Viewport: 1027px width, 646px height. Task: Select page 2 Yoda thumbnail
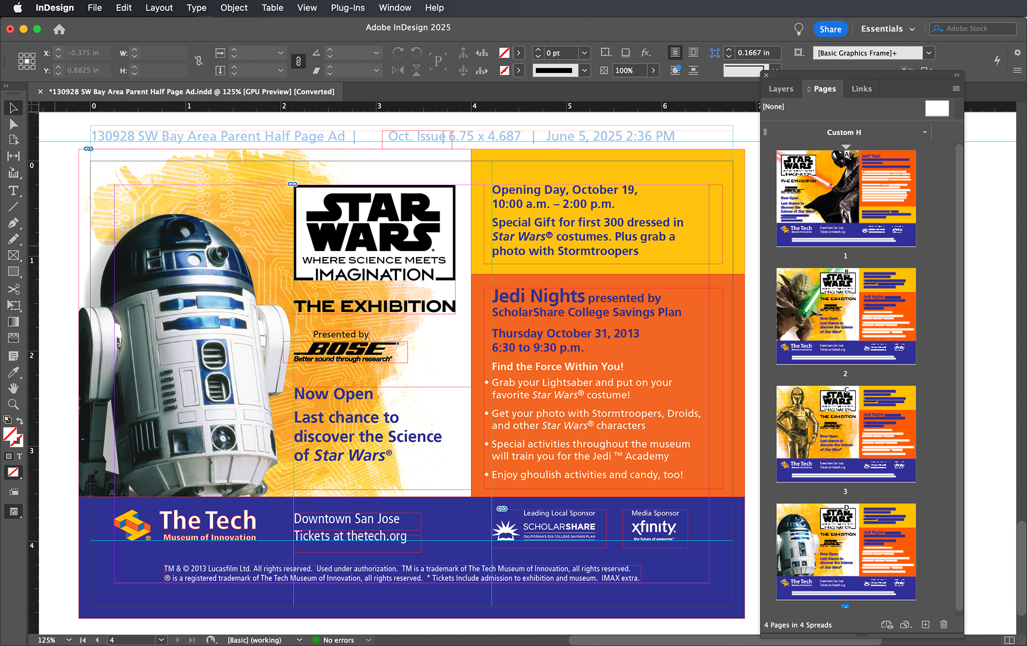pos(846,316)
